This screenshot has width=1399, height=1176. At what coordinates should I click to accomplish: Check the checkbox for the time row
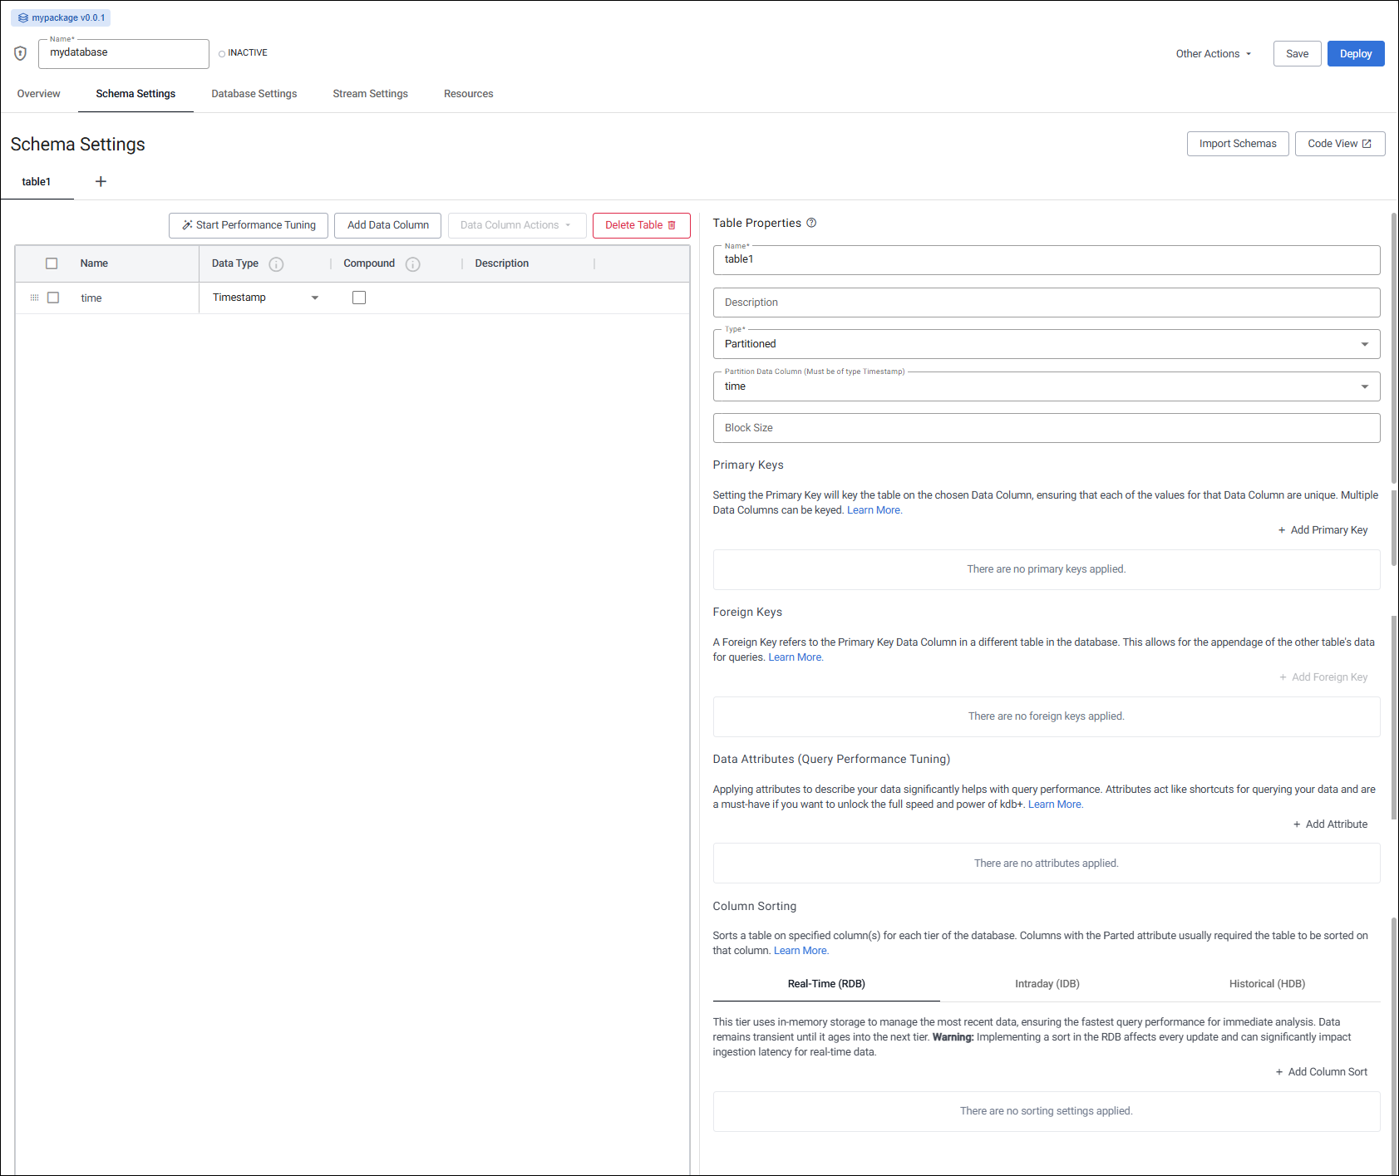[x=53, y=297]
